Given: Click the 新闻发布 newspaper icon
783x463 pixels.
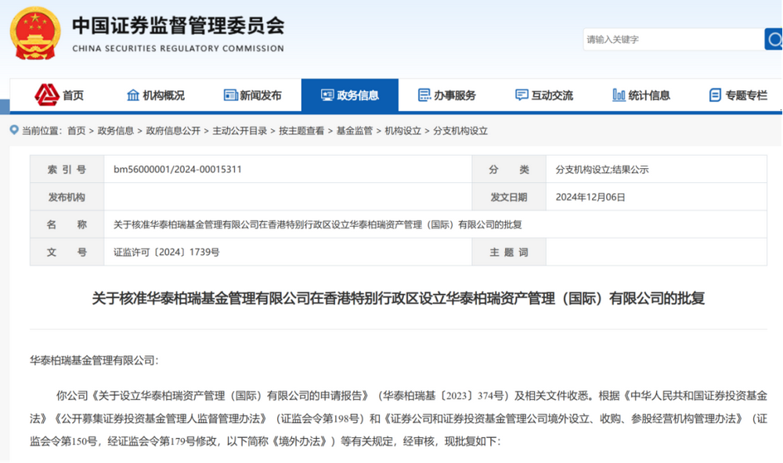Looking at the screenshot, I should pos(230,95).
